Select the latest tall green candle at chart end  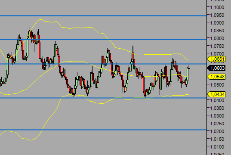pos(188,74)
